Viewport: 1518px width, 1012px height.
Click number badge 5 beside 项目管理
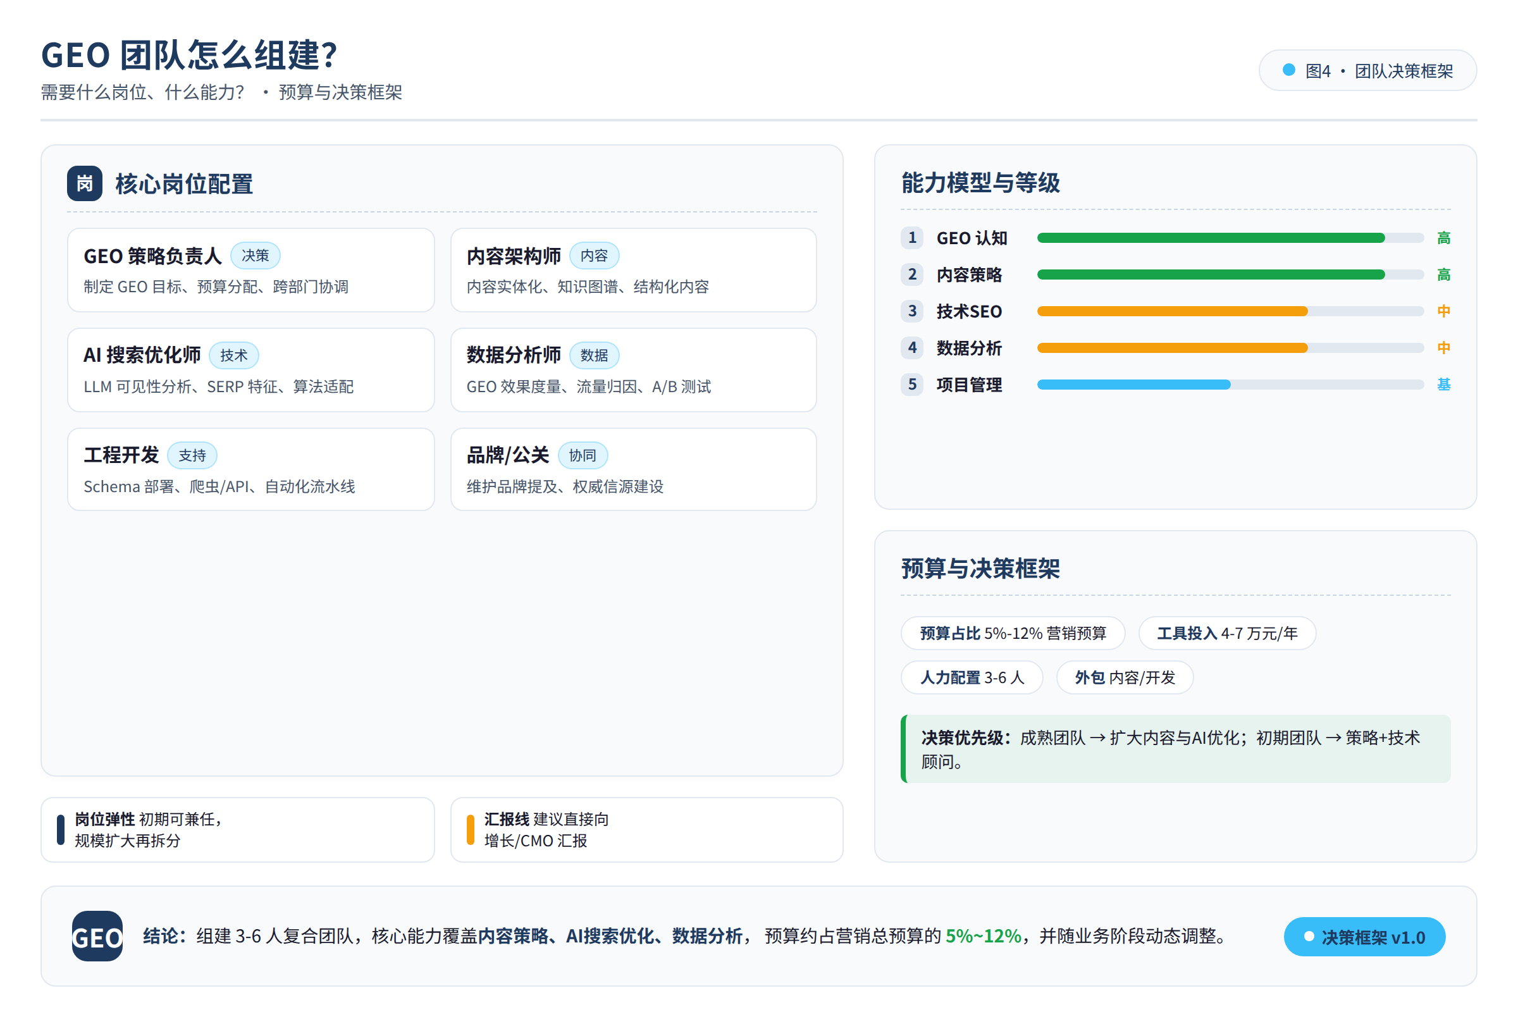coord(912,385)
